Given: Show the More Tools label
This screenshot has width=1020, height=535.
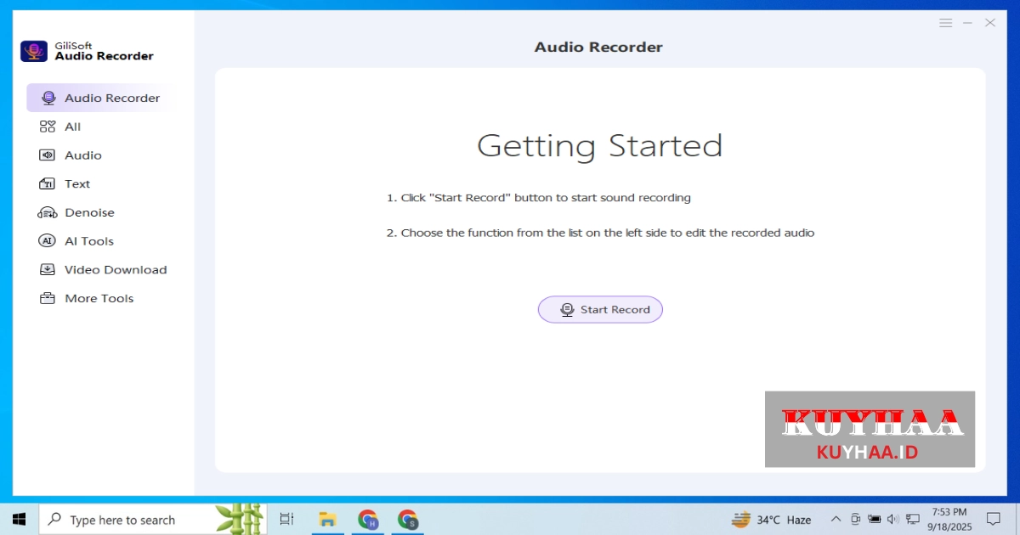Looking at the screenshot, I should pyautogui.click(x=99, y=298).
